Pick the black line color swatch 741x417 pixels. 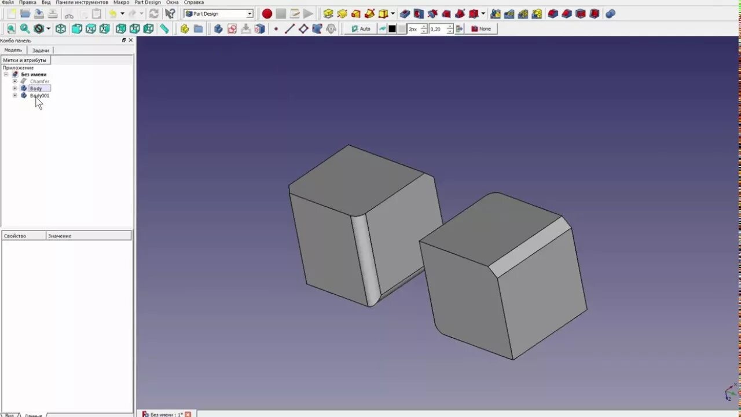point(392,28)
